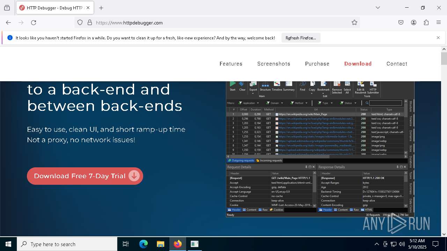Open the Download menu item
This screenshot has height=251, width=447.
click(358, 64)
